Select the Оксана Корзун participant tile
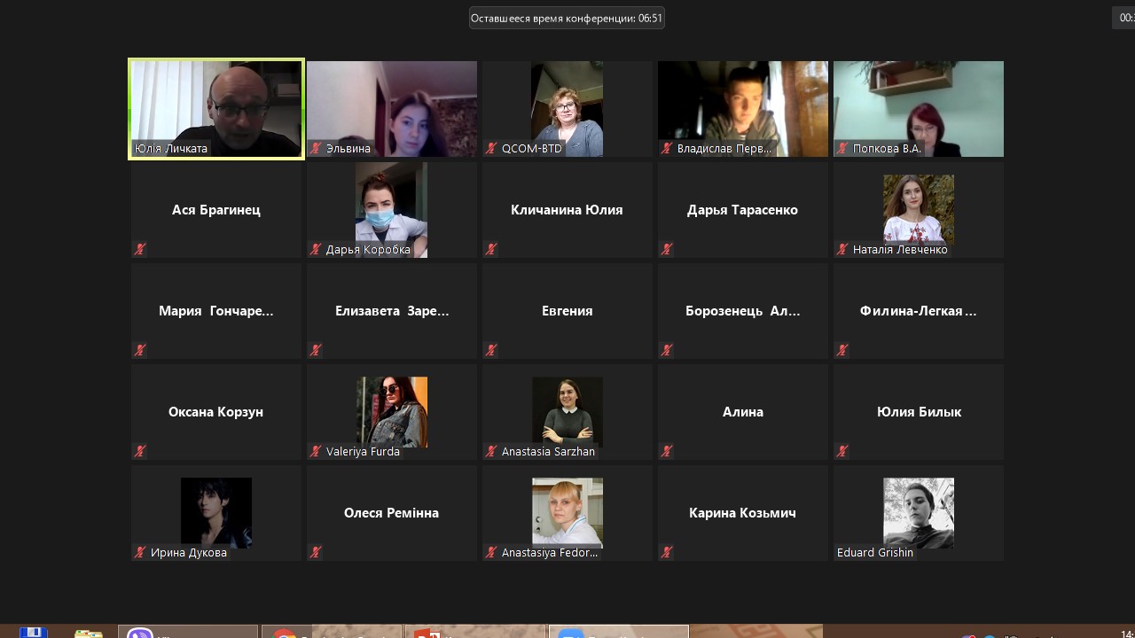Viewport: 1135px width, 638px height. [216, 411]
